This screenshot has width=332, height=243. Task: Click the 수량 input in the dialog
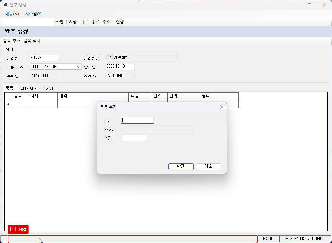(x=134, y=138)
